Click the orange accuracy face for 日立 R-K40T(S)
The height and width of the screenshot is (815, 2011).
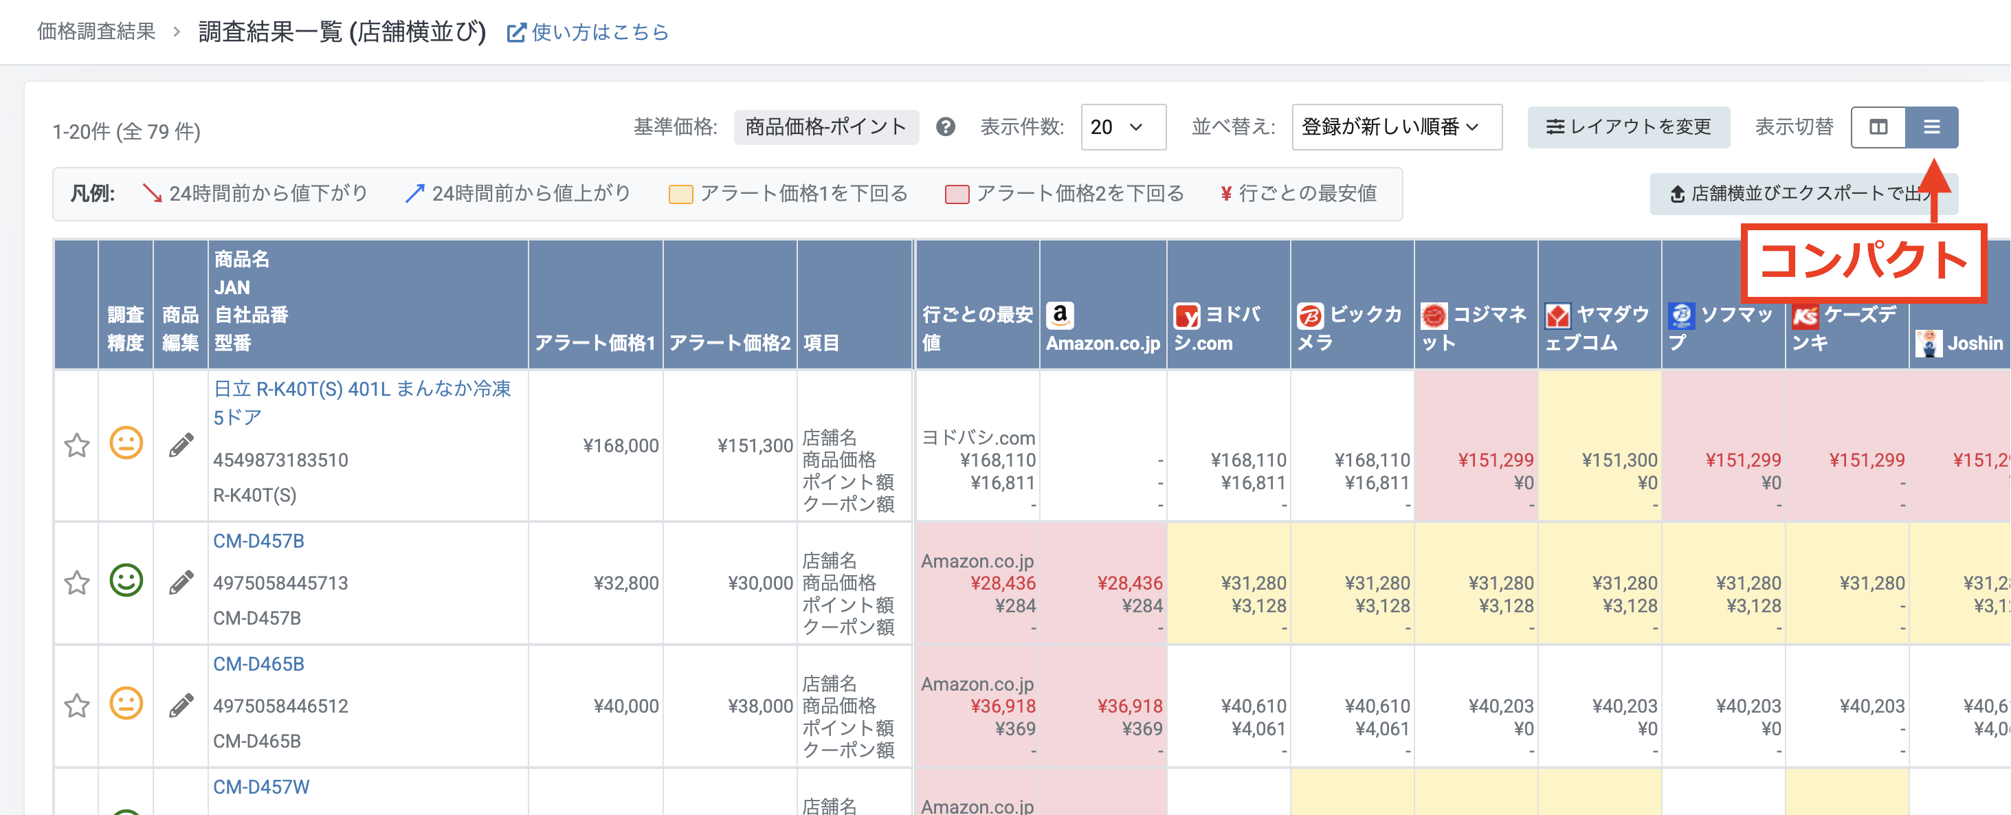126,443
